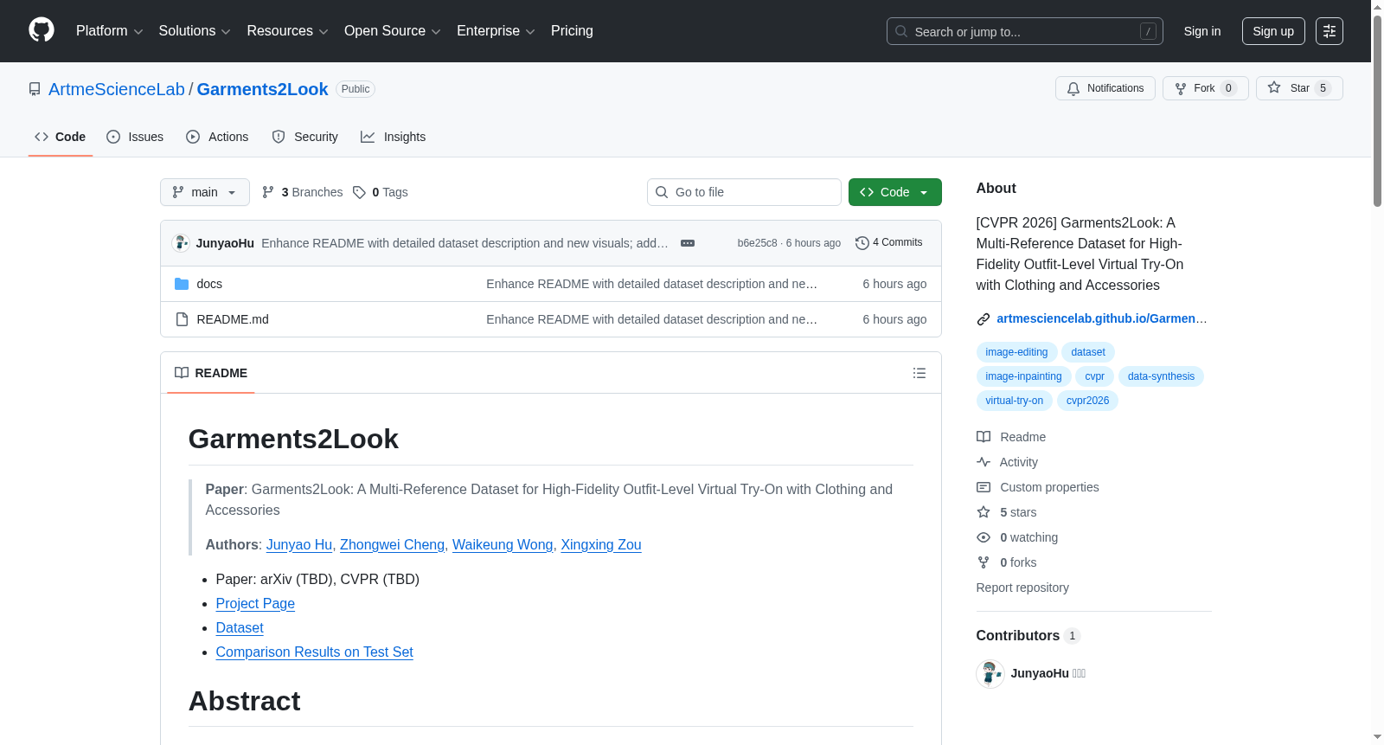The height and width of the screenshot is (745, 1384).
Task: Expand the Solutions menu
Action: (195, 31)
